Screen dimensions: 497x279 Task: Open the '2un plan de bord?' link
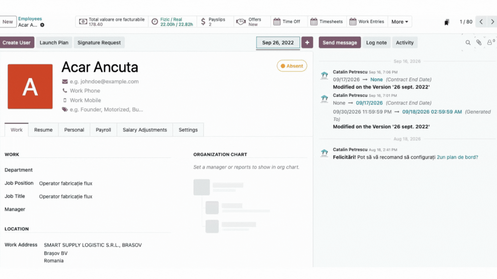tap(457, 157)
